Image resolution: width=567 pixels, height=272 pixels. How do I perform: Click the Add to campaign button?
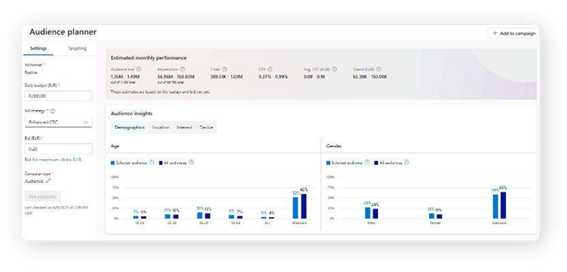(513, 33)
